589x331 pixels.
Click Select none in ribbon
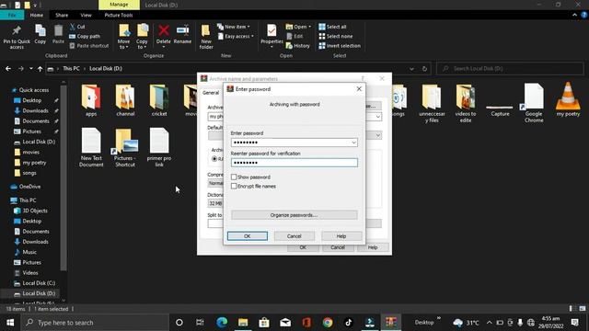[x=336, y=36]
